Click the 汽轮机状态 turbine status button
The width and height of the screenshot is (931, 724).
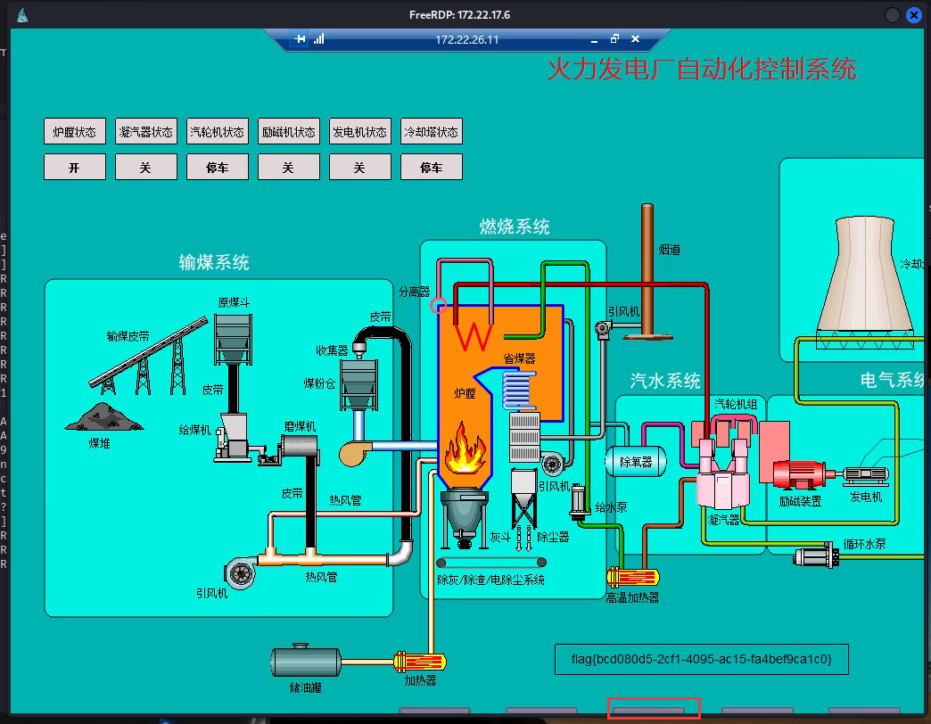217,131
